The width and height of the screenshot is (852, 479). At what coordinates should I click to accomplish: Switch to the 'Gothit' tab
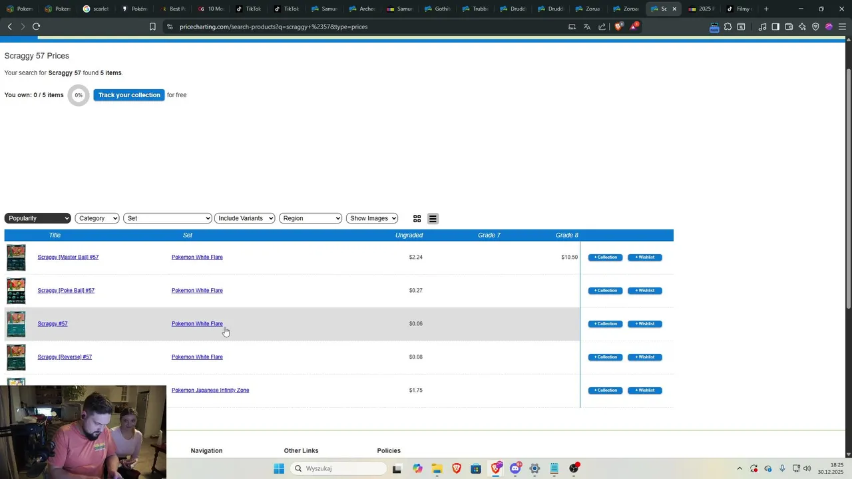pyautogui.click(x=438, y=9)
